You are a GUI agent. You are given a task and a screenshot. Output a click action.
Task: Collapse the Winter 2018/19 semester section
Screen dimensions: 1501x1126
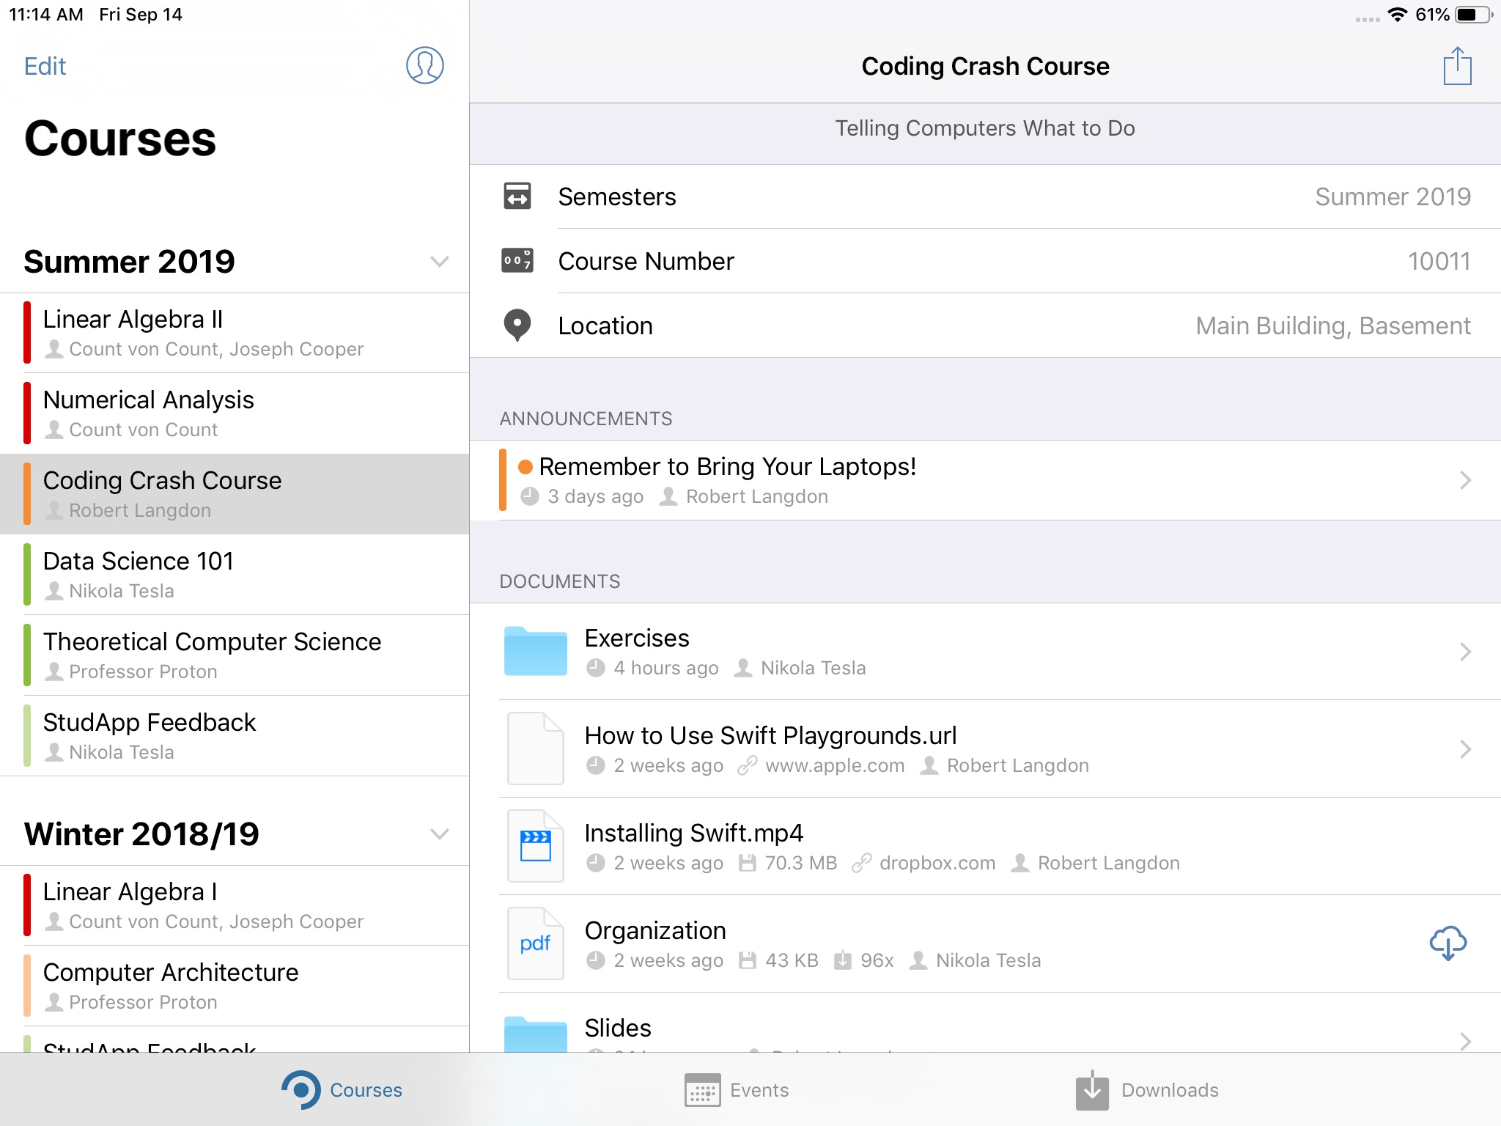click(439, 834)
